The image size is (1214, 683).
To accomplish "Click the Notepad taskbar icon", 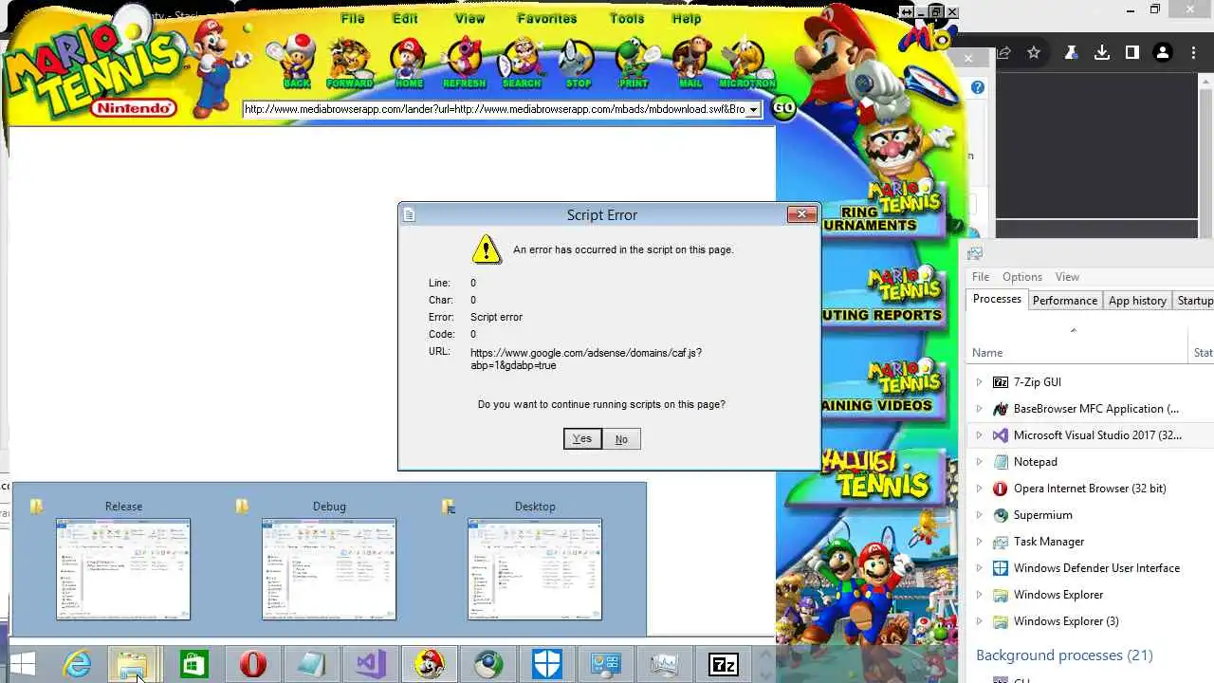I will click(311, 665).
